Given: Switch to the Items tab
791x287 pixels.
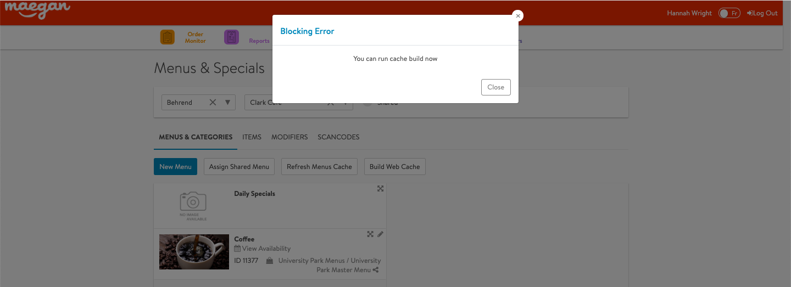Looking at the screenshot, I should click(252, 137).
